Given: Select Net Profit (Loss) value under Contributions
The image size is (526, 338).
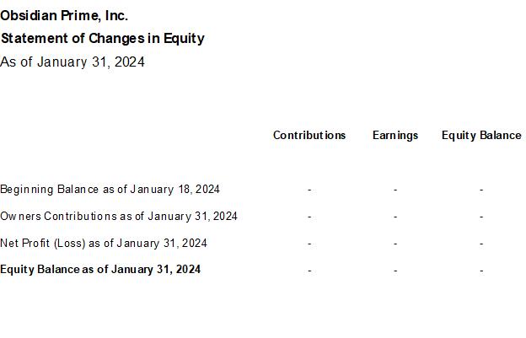Looking at the screenshot, I should (309, 244).
